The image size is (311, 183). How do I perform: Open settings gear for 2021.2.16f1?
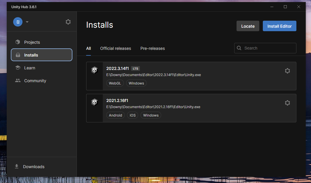287,103
